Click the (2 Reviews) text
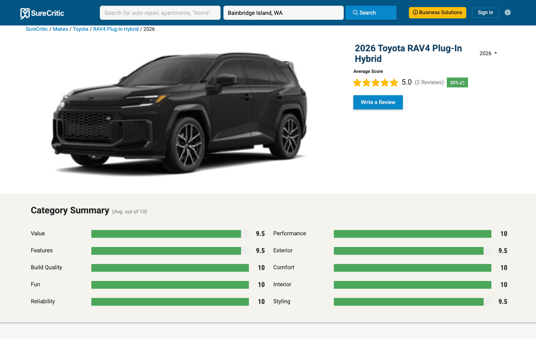Image resolution: width=536 pixels, height=339 pixels. click(x=429, y=82)
